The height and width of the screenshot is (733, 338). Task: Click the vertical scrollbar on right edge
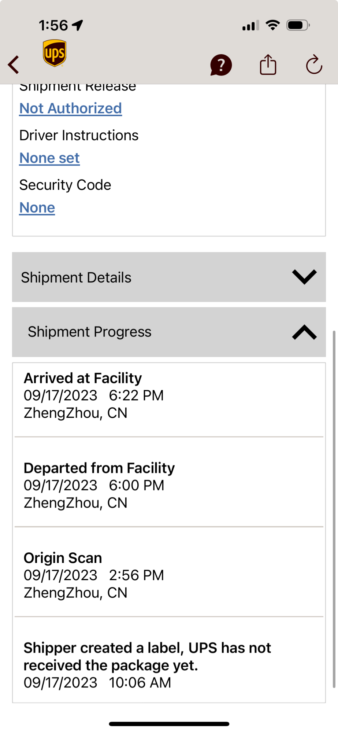click(334, 509)
